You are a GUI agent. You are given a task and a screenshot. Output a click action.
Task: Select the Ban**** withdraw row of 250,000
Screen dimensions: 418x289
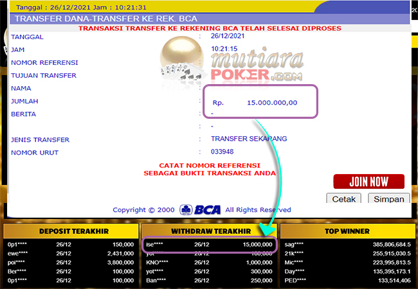210,281
